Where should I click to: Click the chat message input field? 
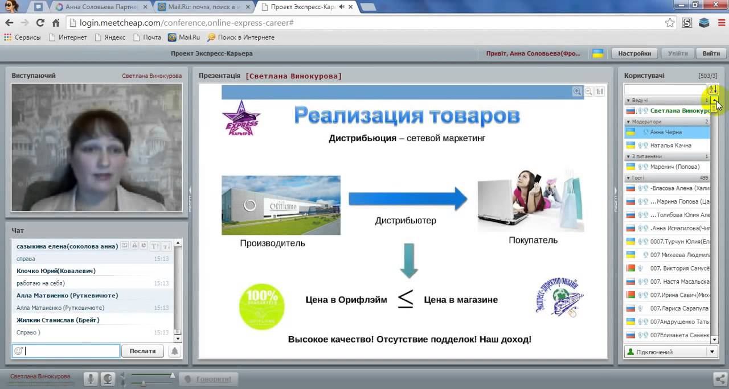pyautogui.click(x=66, y=351)
